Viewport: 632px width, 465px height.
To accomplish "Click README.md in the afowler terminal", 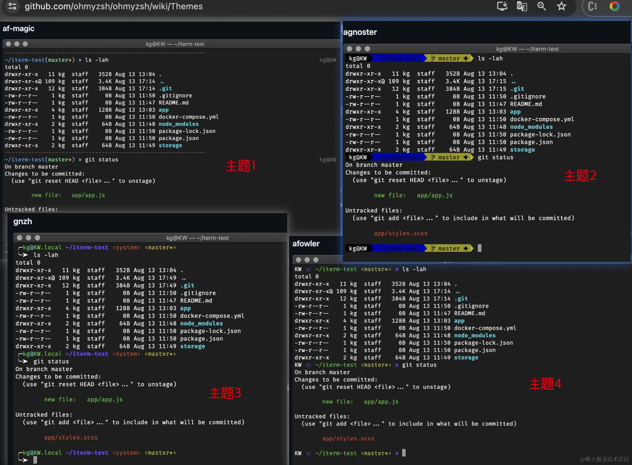I will (x=470, y=313).
